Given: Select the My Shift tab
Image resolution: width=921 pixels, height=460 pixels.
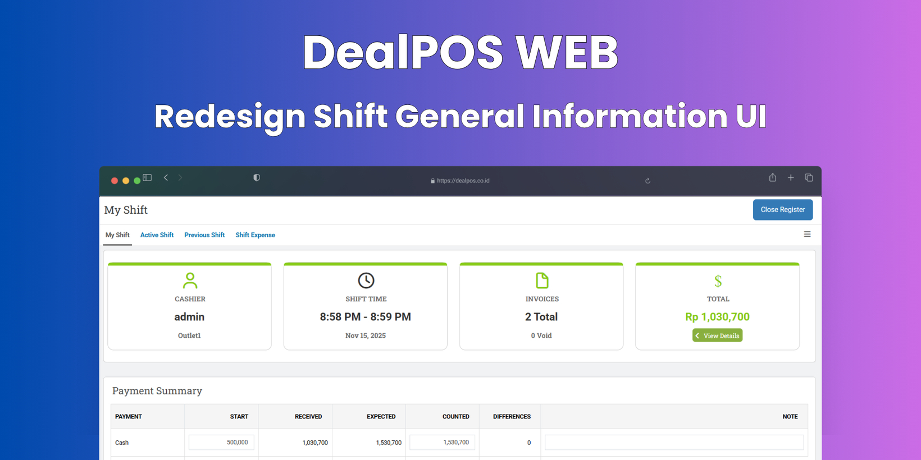Looking at the screenshot, I should click(x=117, y=235).
